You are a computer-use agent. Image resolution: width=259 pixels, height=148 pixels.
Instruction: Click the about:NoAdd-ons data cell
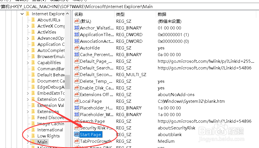click(176, 94)
